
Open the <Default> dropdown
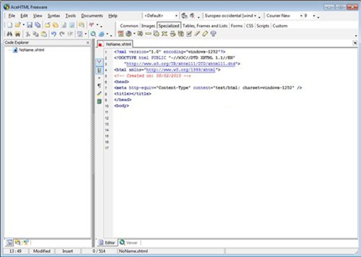coord(176,16)
